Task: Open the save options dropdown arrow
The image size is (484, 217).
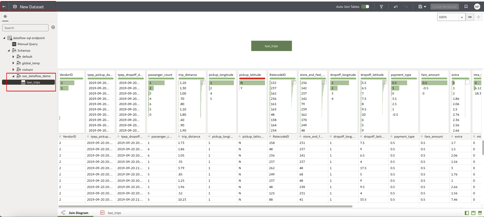Action: (425, 7)
